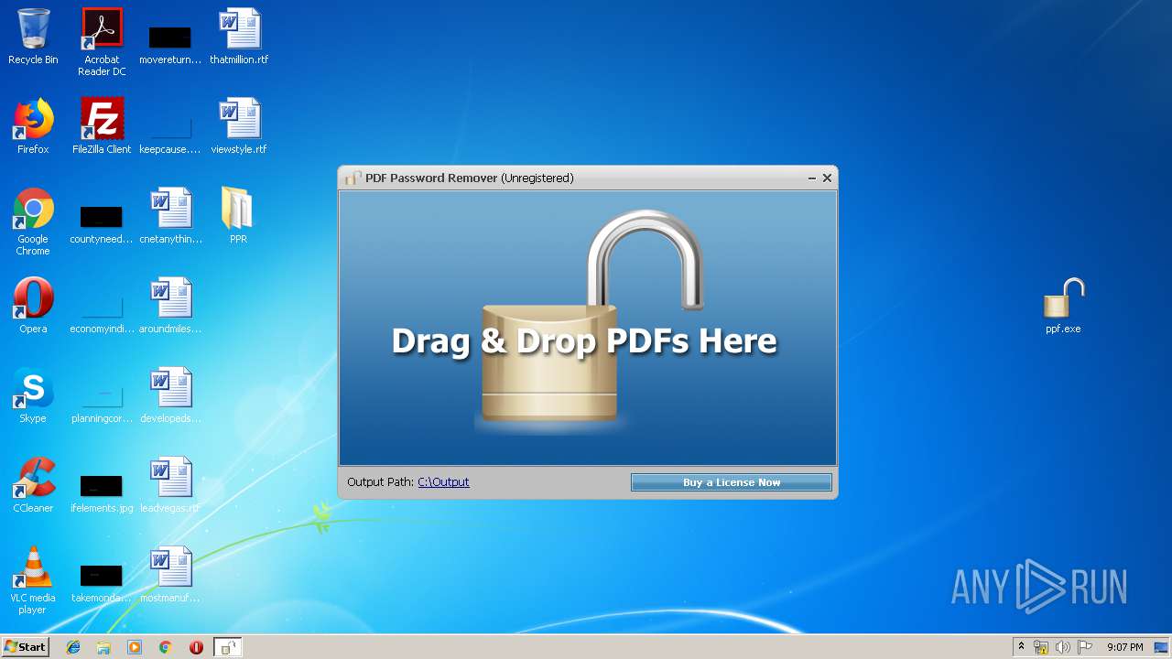Image resolution: width=1172 pixels, height=659 pixels.
Task: Open the network tray icon
Action: tap(1041, 647)
